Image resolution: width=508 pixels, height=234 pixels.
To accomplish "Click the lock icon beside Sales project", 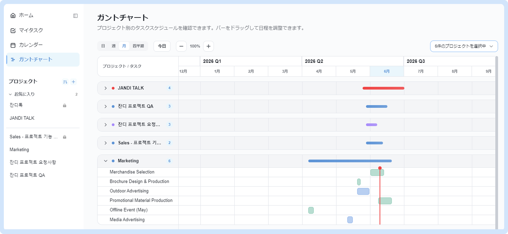I will pos(65,137).
